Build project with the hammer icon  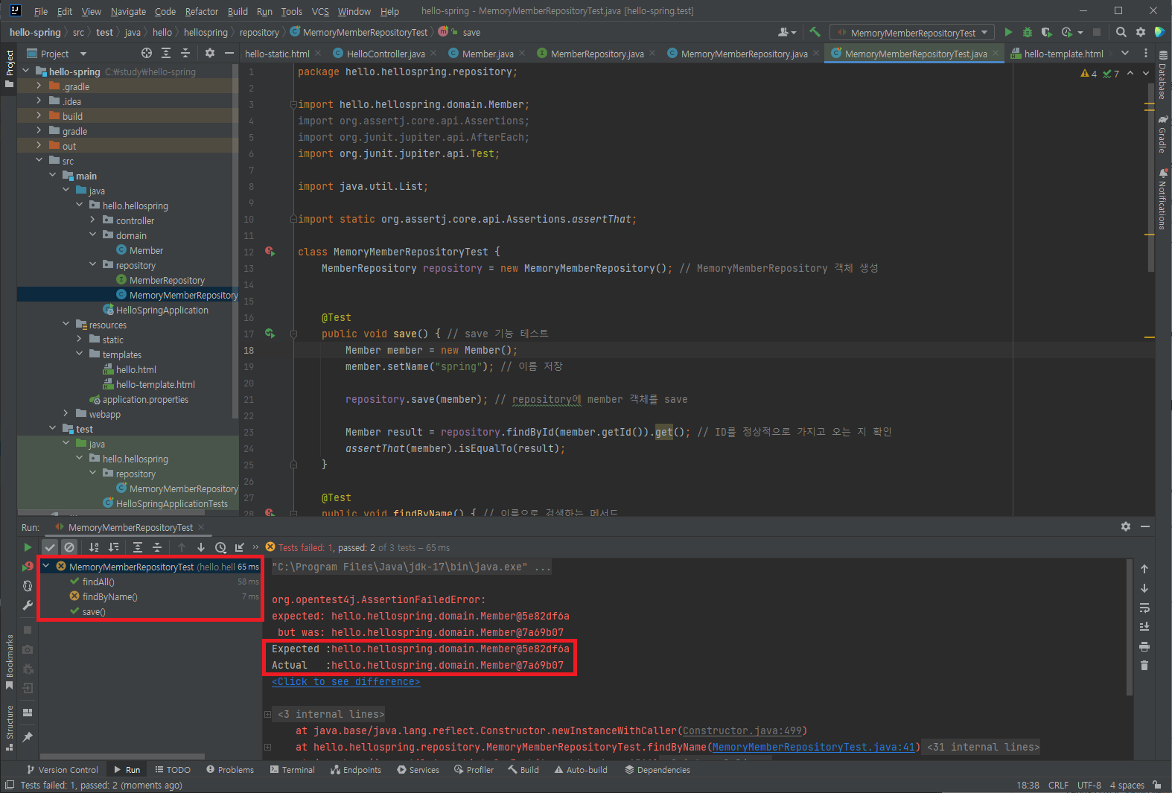(x=815, y=32)
